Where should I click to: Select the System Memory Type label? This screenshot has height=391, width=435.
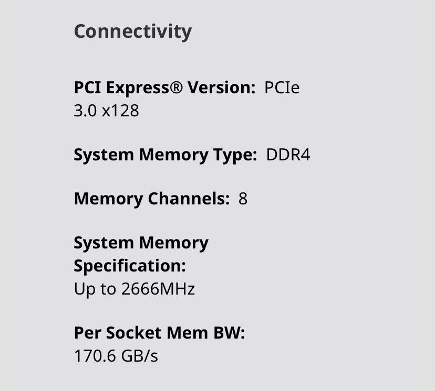coord(165,155)
